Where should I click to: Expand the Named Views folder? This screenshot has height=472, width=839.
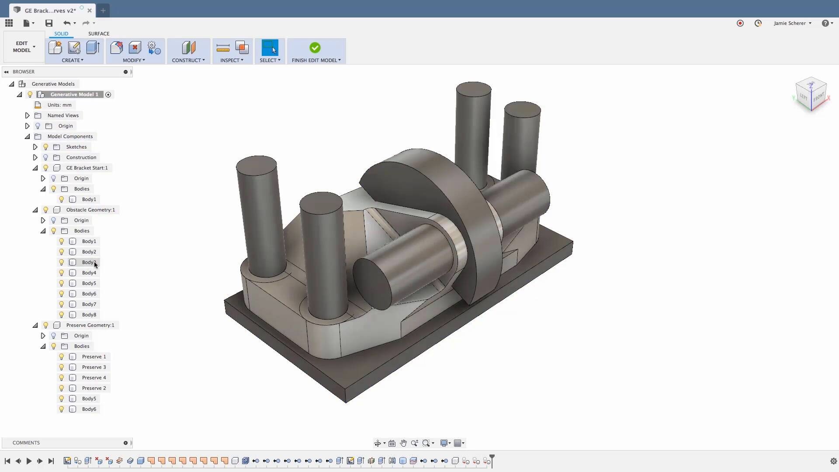[27, 115]
